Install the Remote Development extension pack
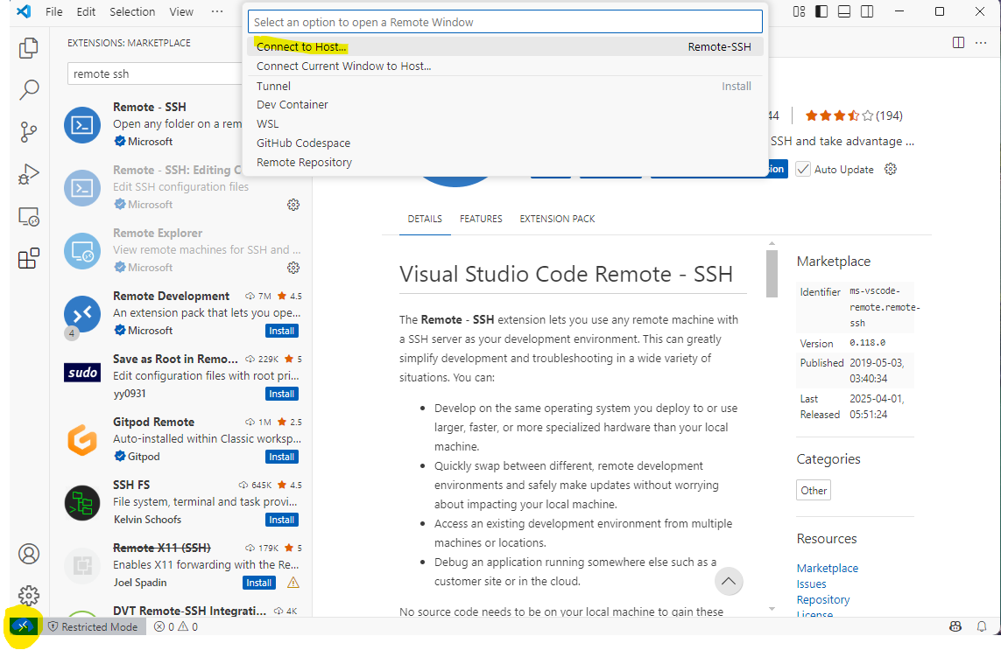Viewport: 1001px width, 650px height. point(281,331)
